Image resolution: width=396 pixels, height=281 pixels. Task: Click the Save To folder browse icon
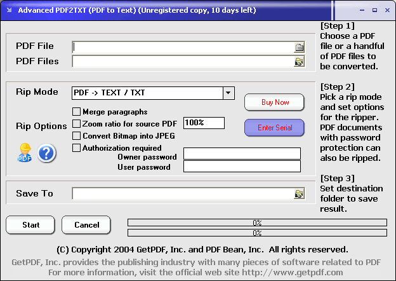pos(299,194)
